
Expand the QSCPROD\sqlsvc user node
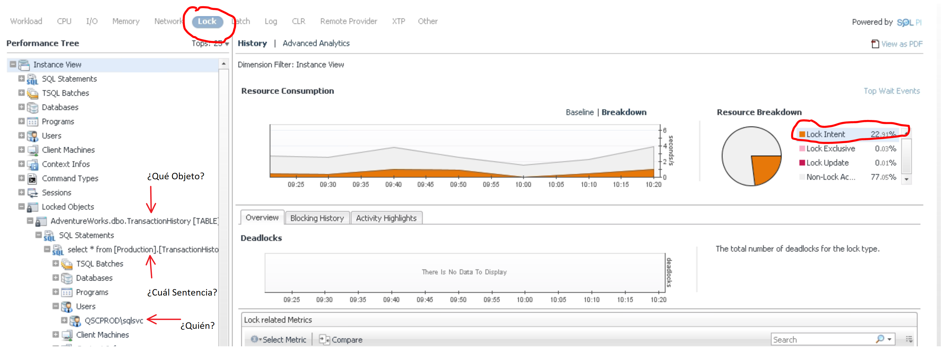tap(64, 320)
